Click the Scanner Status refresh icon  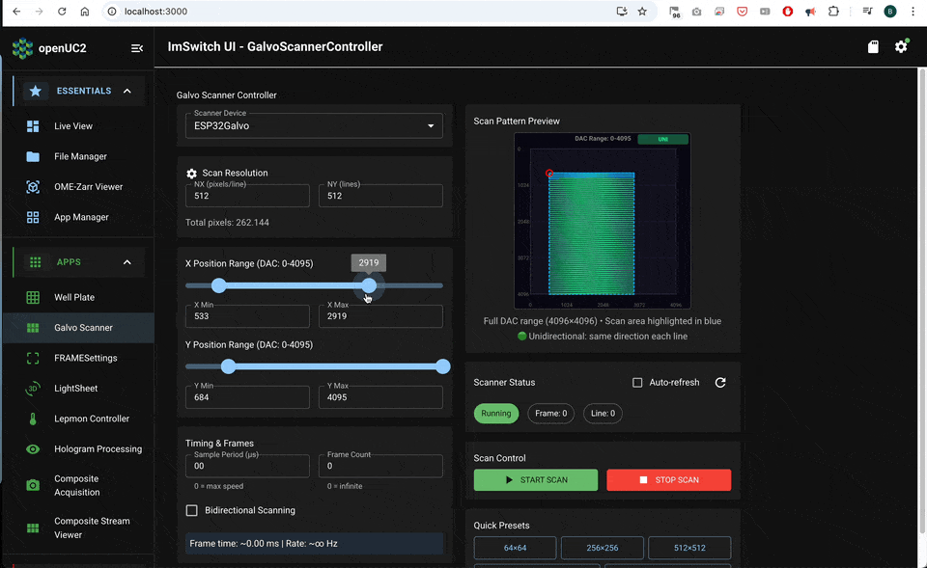(x=720, y=383)
